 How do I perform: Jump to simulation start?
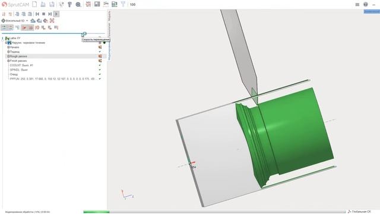(37, 14)
